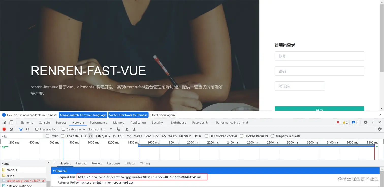Click the network Filter text field
This screenshot has width=384, height=187.
[22, 136]
